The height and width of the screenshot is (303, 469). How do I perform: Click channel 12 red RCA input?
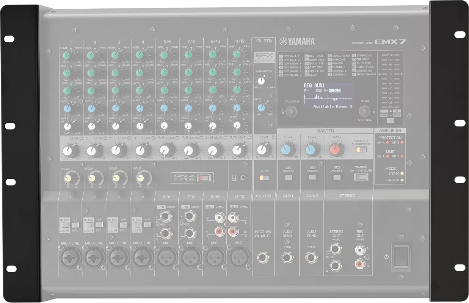234,231
